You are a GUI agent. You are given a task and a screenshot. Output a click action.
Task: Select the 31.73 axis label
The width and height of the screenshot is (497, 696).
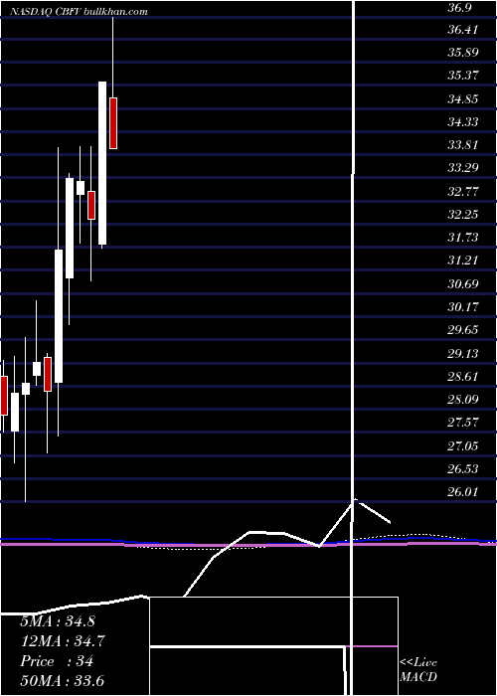463,237
